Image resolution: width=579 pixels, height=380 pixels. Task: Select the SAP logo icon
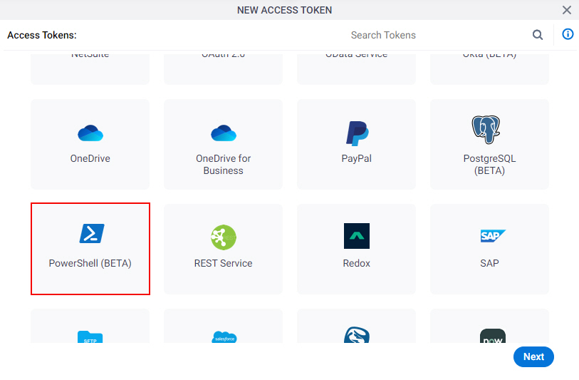click(x=493, y=236)
